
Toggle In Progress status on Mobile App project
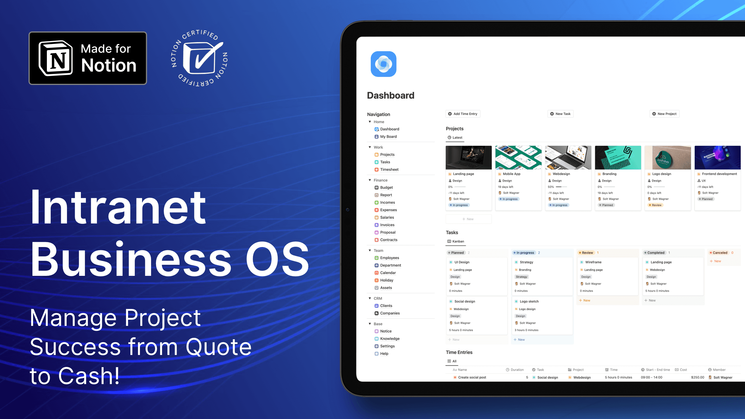[x=509, y=205]
